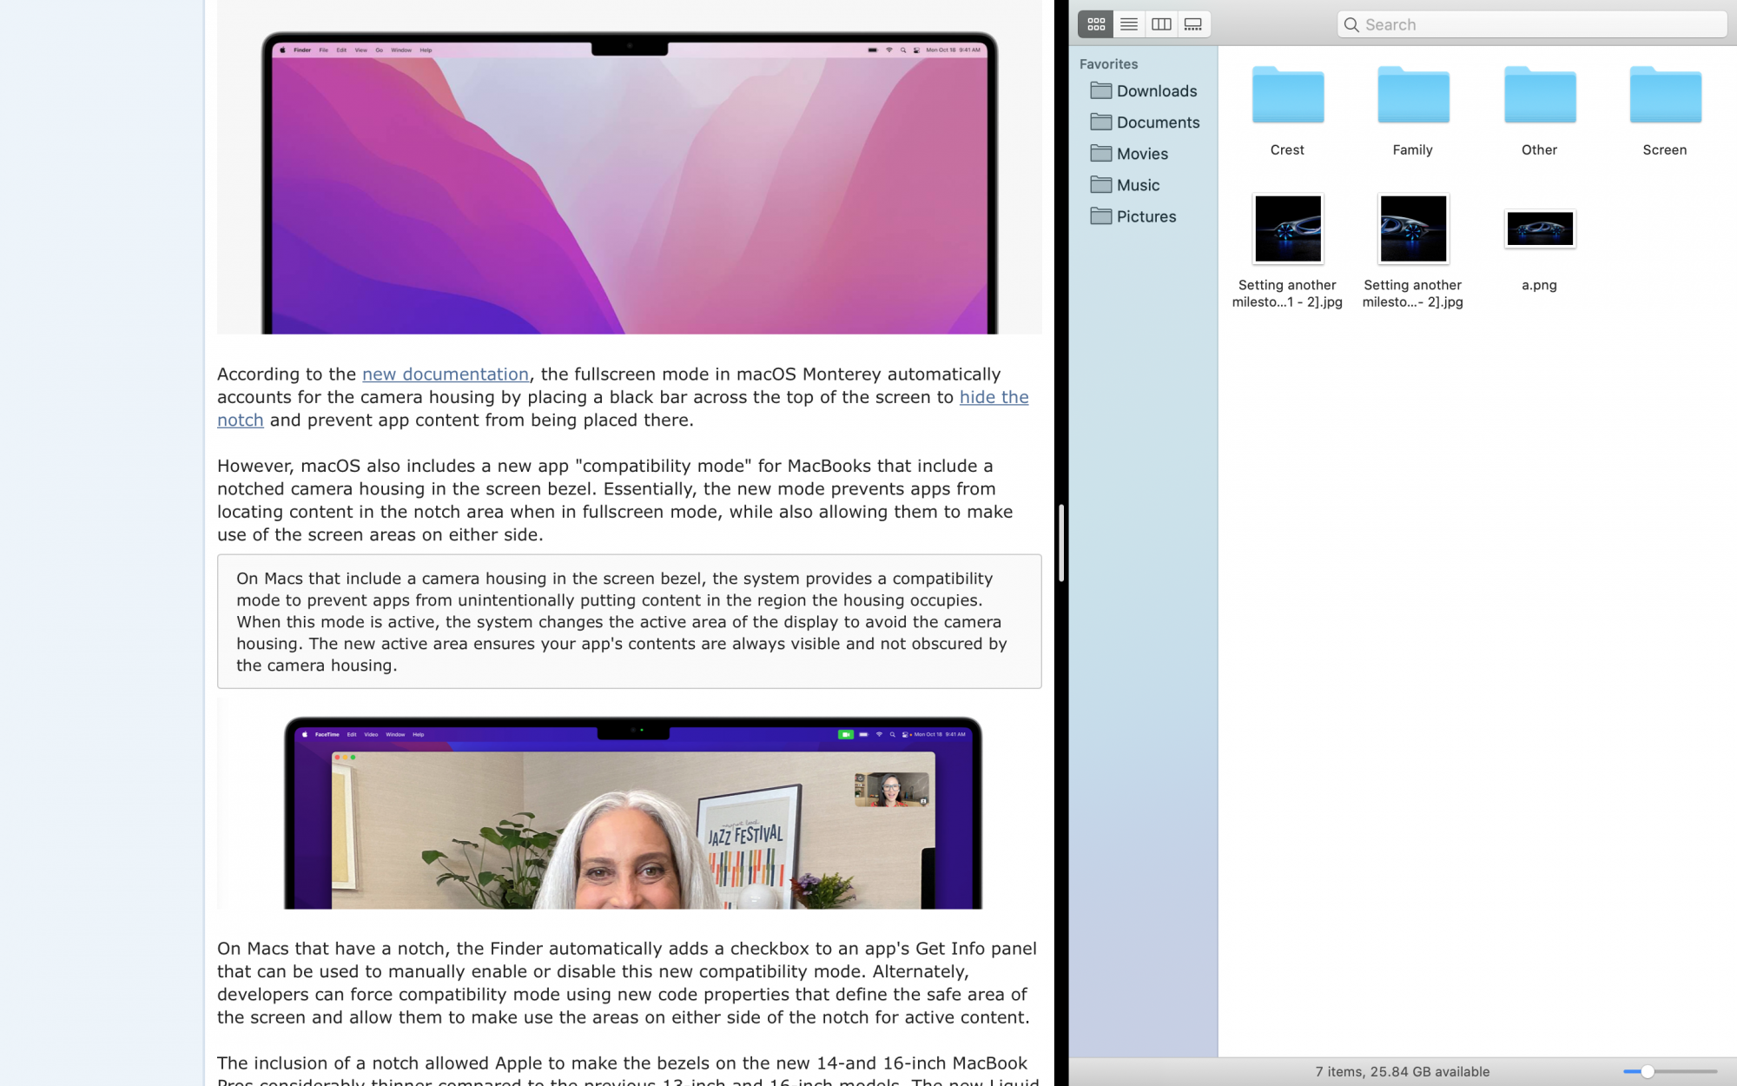Click the article's vertical scrollbar

(x=1060, y=543)
